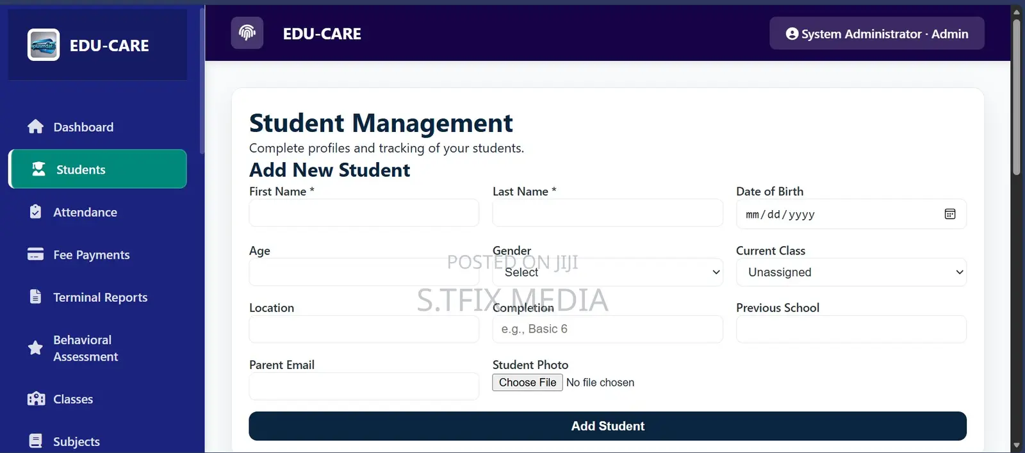Focus the First Name input field

[x=364, y=212]
